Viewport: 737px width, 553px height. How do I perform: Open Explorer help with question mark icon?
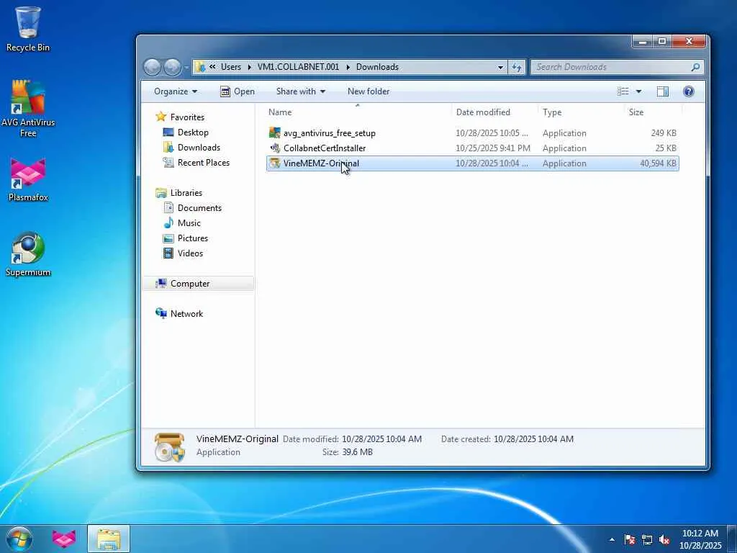click(689, 91)
